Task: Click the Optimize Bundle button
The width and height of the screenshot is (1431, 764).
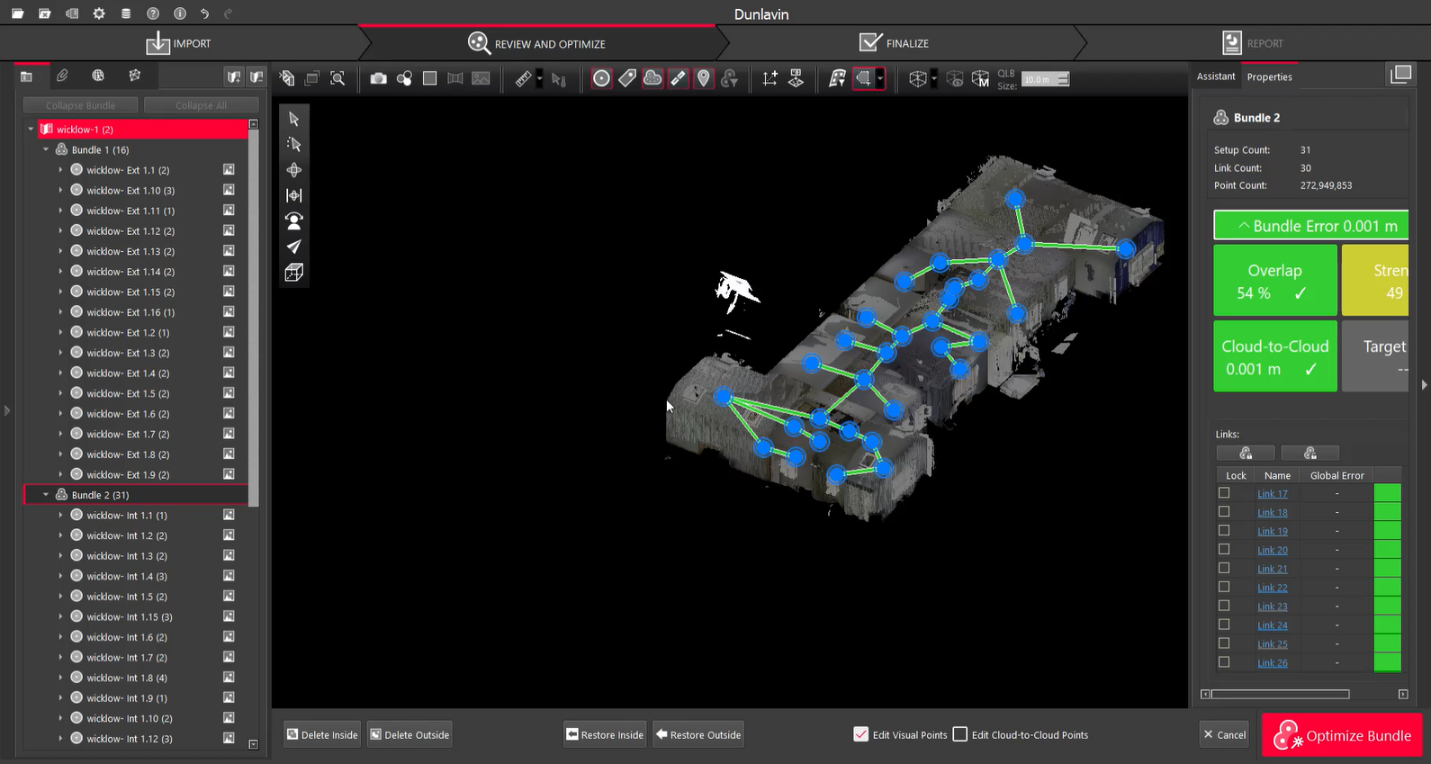Action: 1341,735
